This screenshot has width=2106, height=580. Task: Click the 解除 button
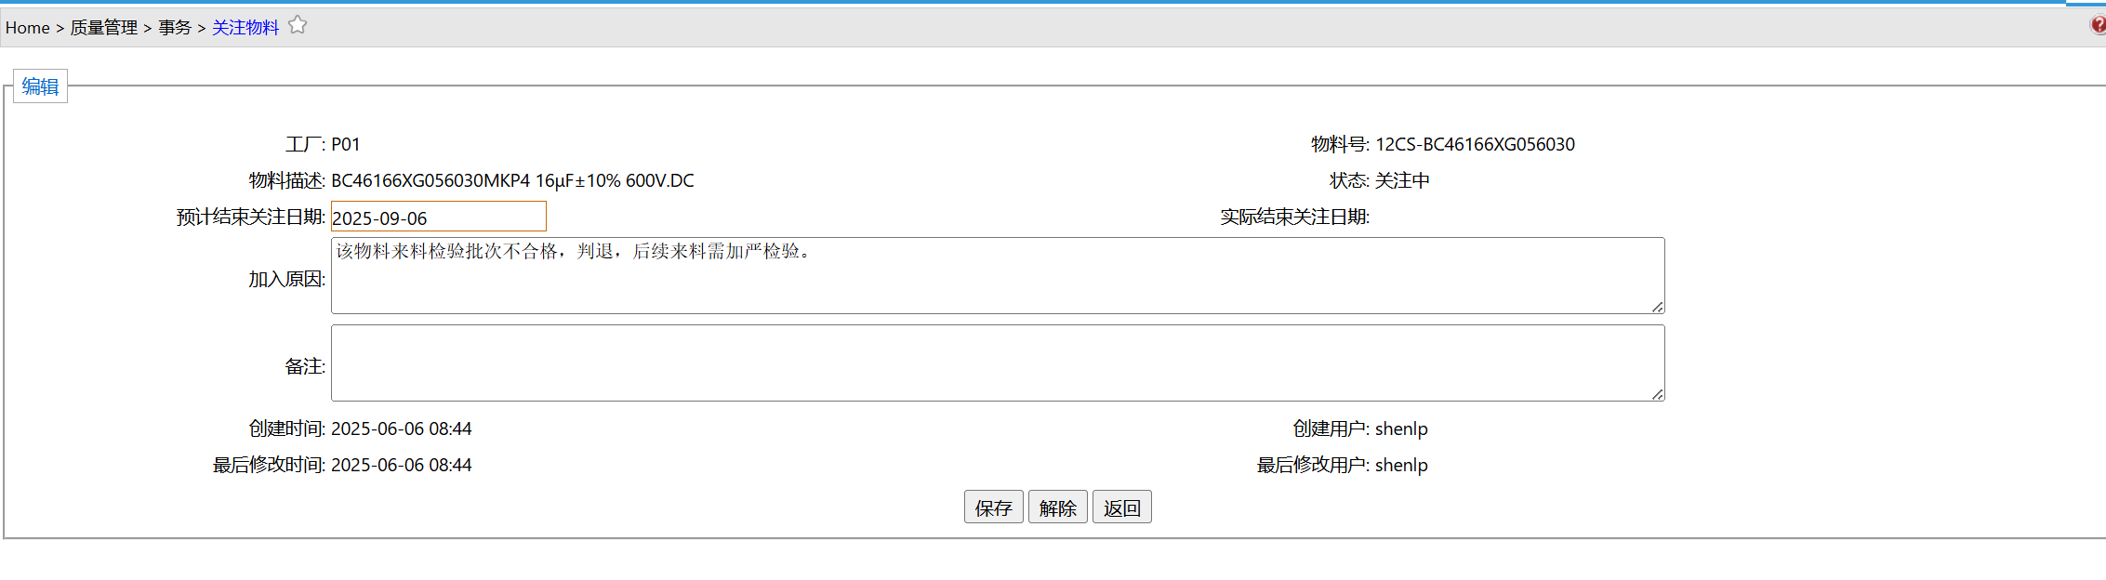coord(1058,507)
